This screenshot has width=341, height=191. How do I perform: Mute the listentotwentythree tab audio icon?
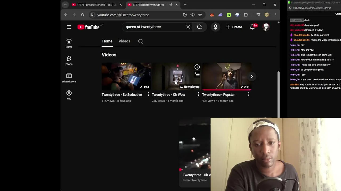[171, 5]
